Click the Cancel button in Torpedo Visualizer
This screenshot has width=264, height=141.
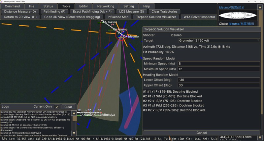[201, 133]
